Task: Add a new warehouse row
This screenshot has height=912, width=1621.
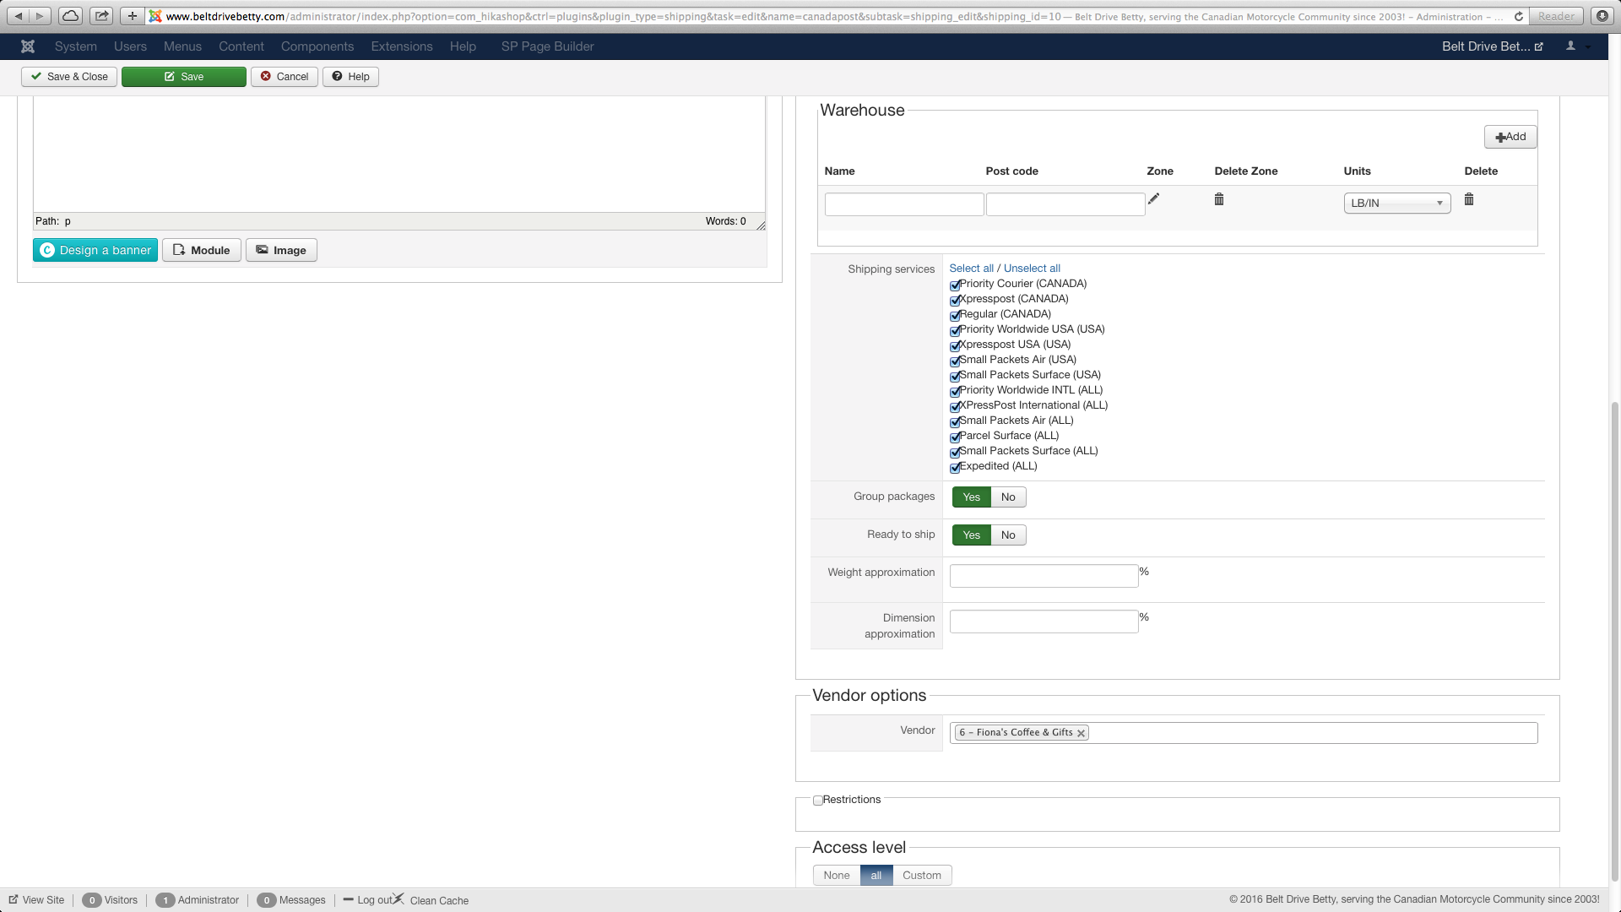Action: (x=1510, y=137)
